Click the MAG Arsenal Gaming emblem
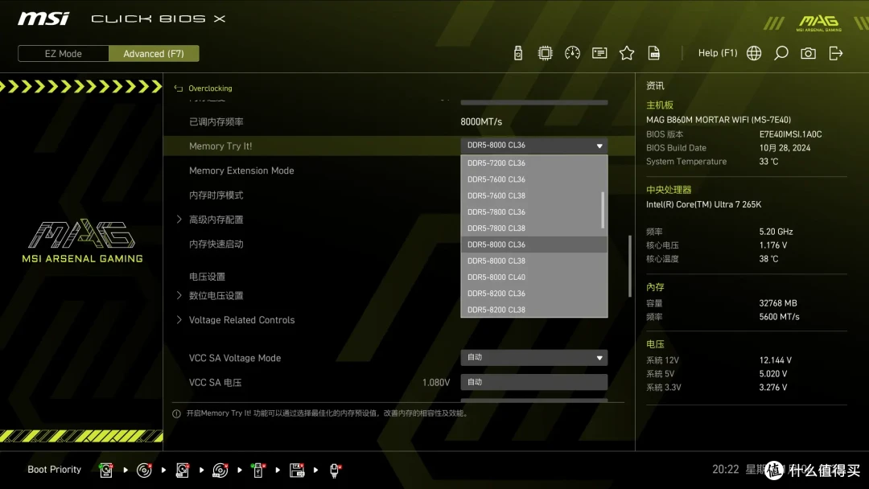 point(82,241)
